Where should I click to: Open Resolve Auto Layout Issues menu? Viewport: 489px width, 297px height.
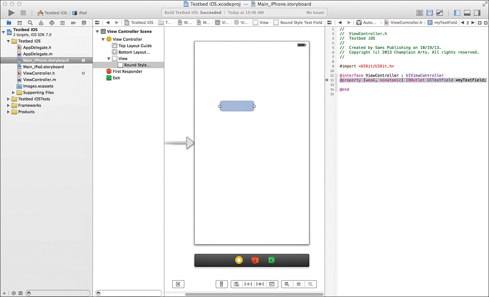pos(260,284)
